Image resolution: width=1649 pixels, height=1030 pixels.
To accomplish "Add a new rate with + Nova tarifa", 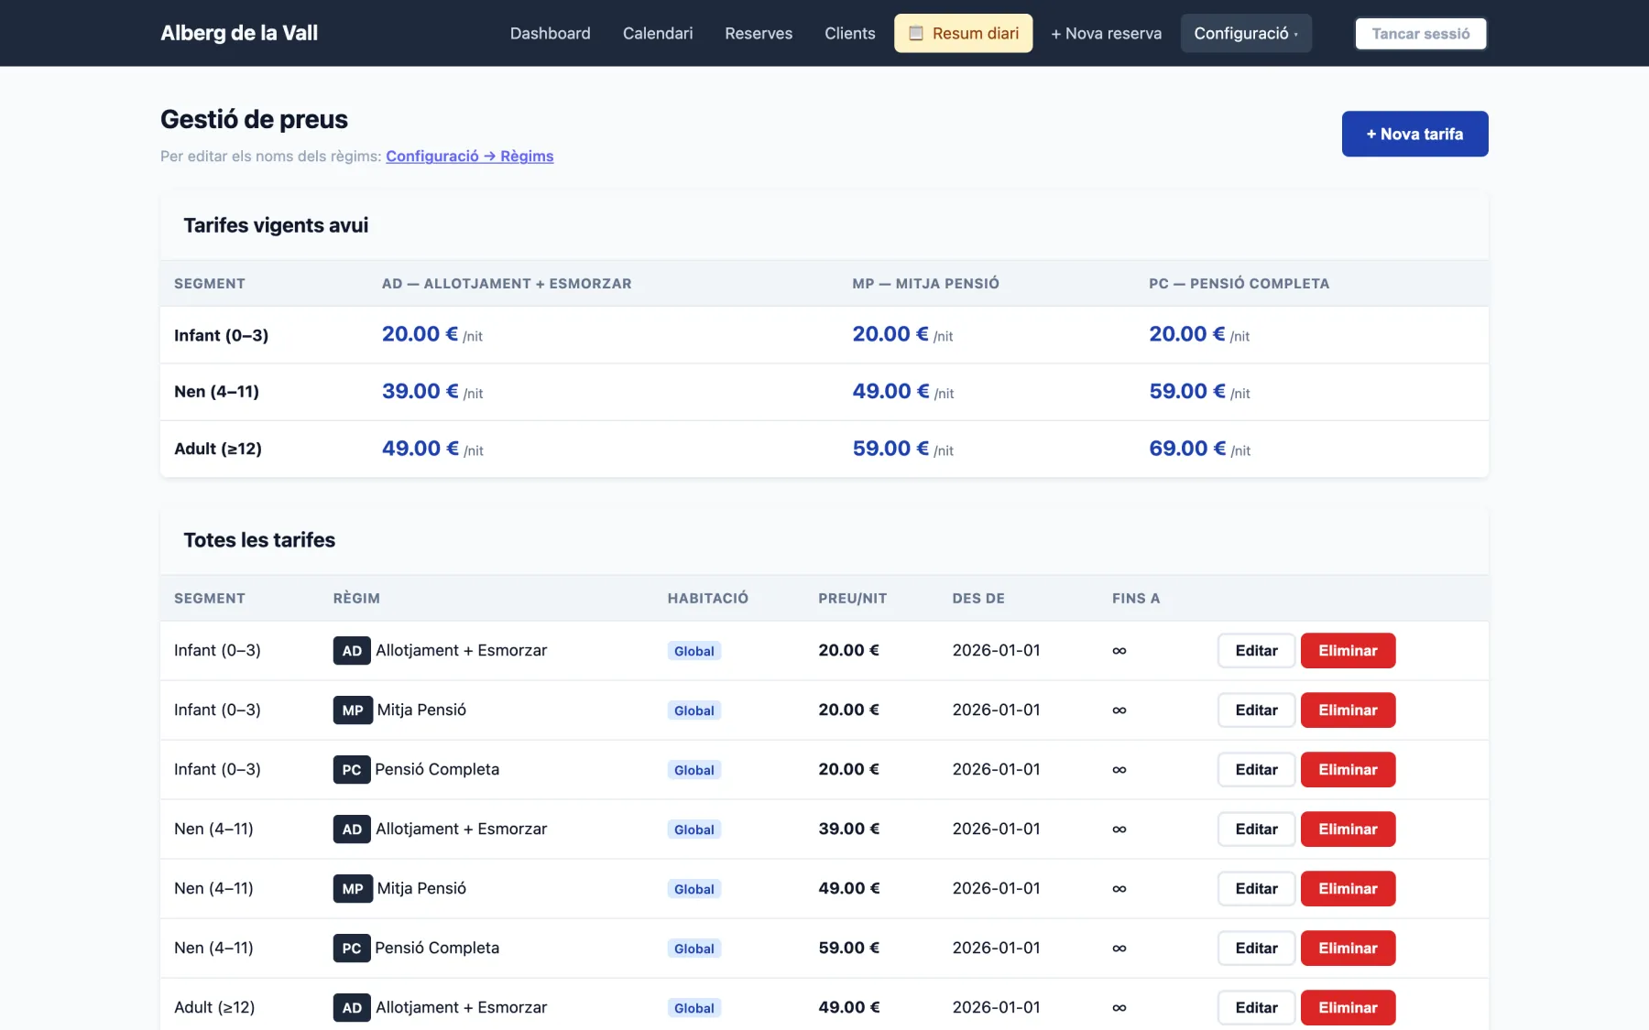I will pyautogui.click(x=1414, y=134).
